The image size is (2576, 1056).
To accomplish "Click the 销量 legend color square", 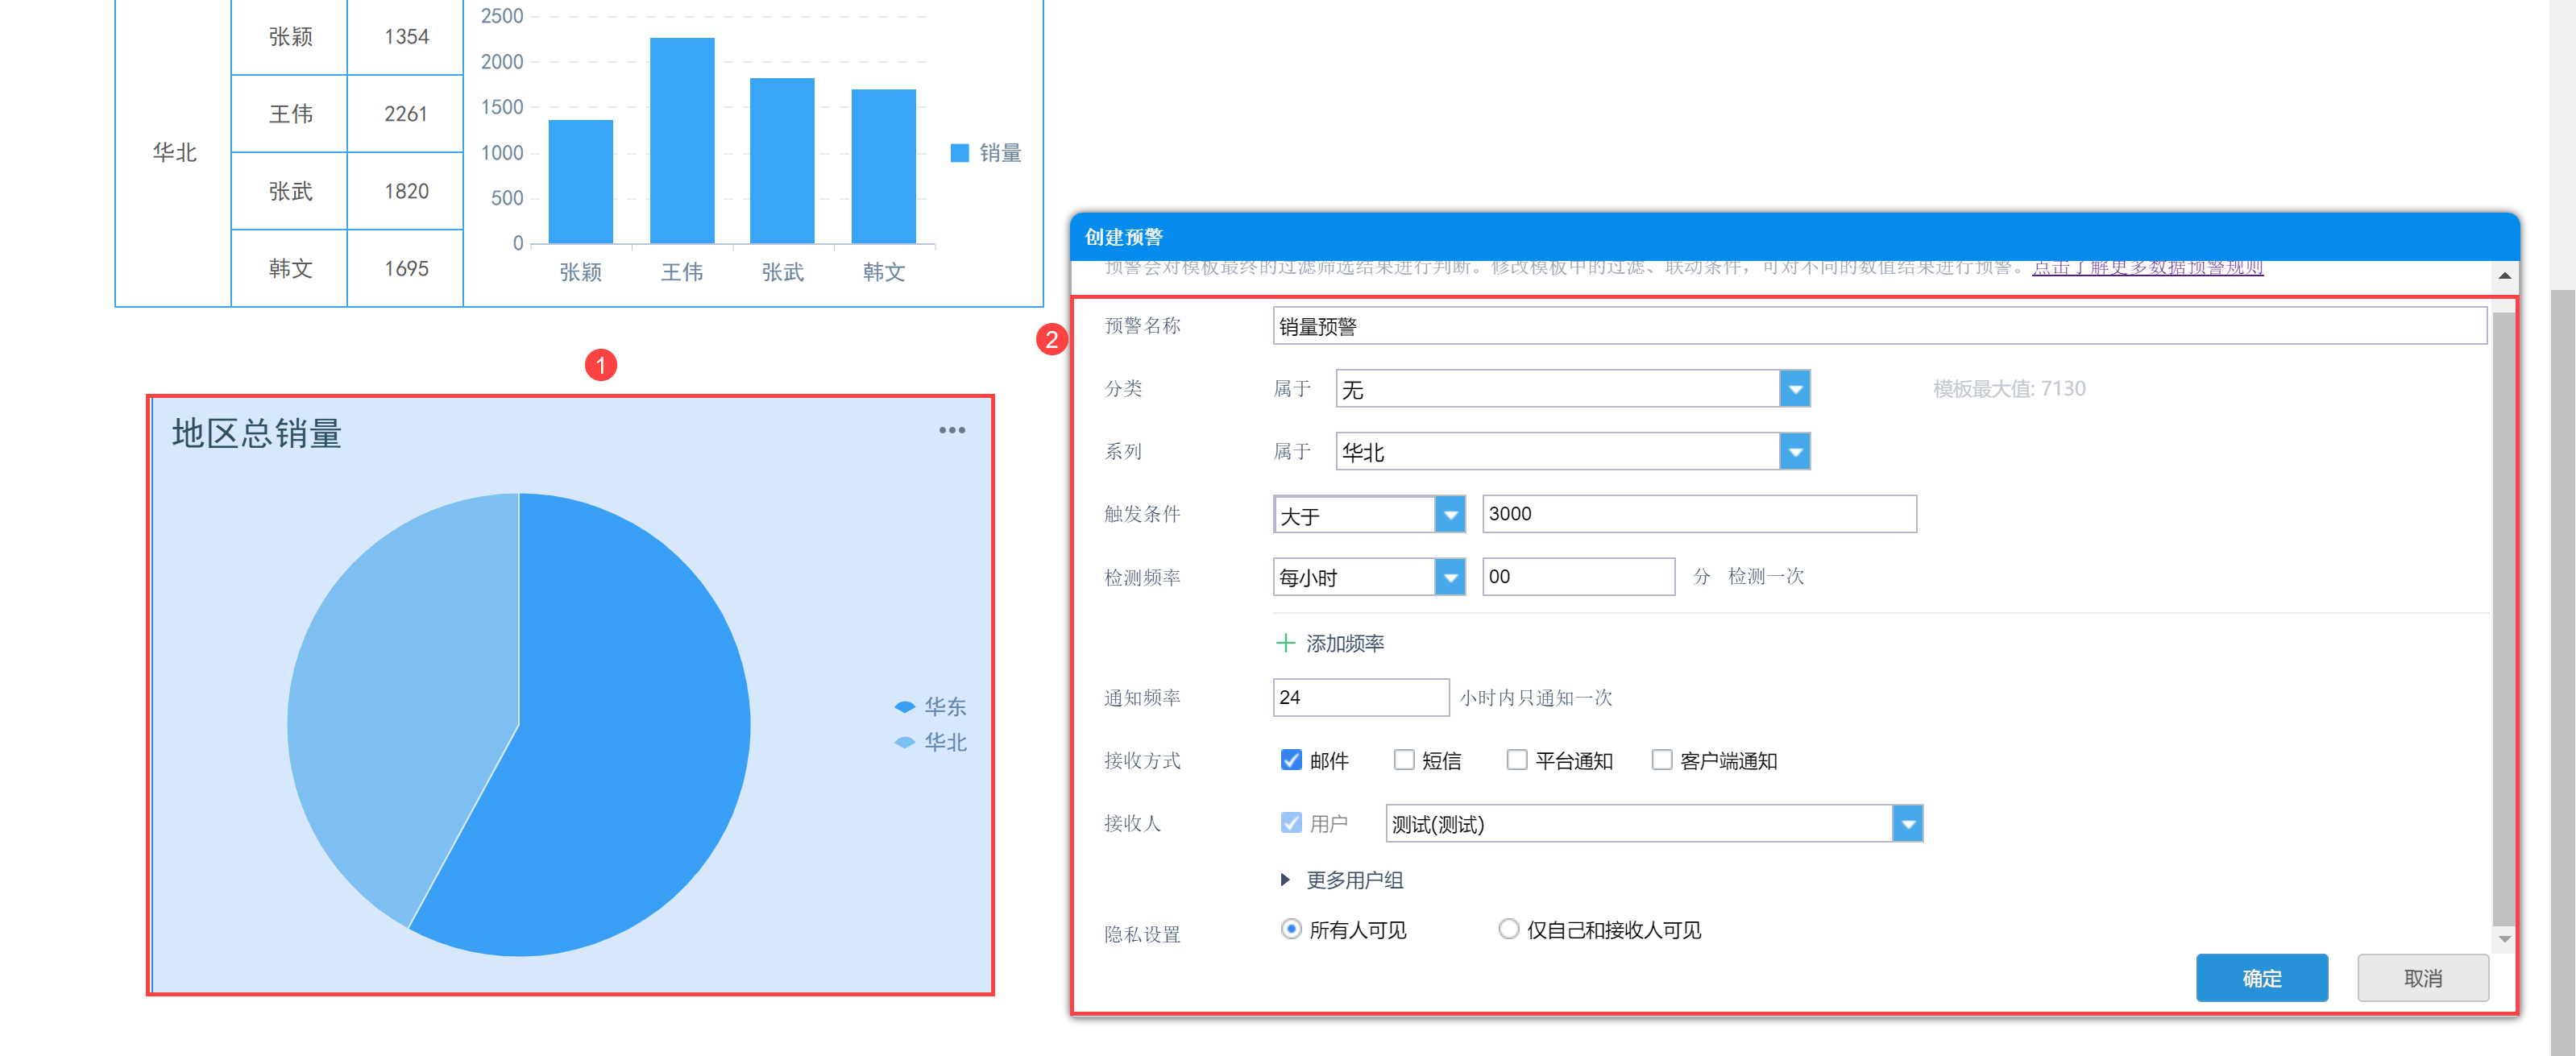I will coord(959,153).
